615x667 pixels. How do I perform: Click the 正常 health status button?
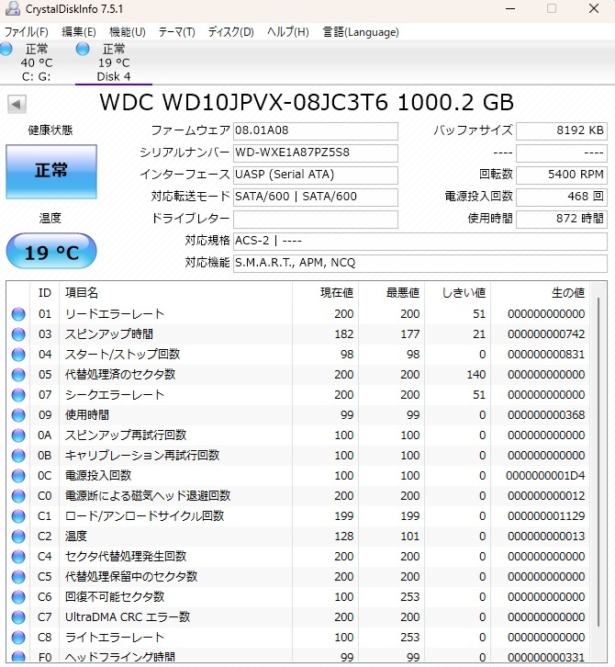[x=50, y=172]
